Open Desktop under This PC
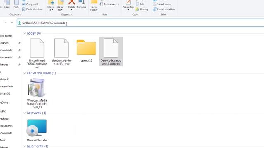 coord(4,118)
